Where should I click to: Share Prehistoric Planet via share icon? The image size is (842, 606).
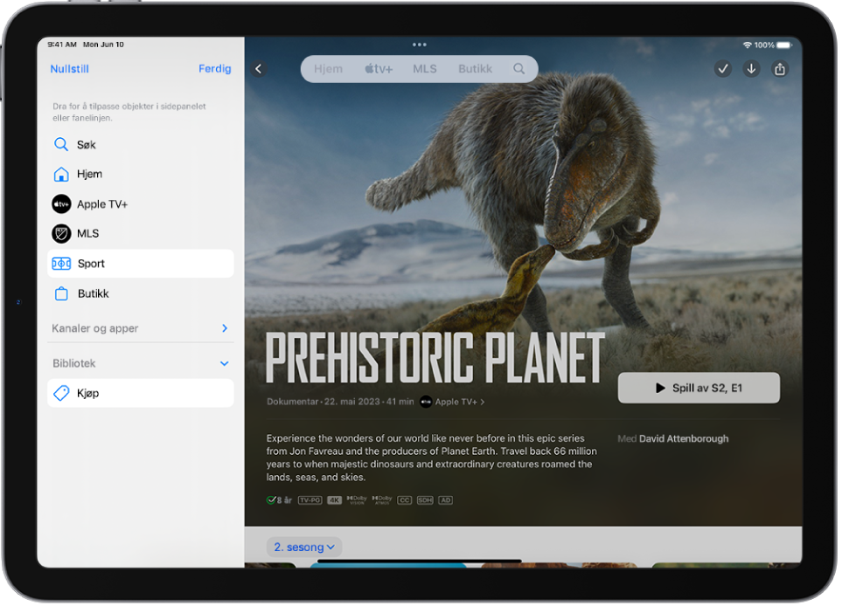tap(780, 69)
